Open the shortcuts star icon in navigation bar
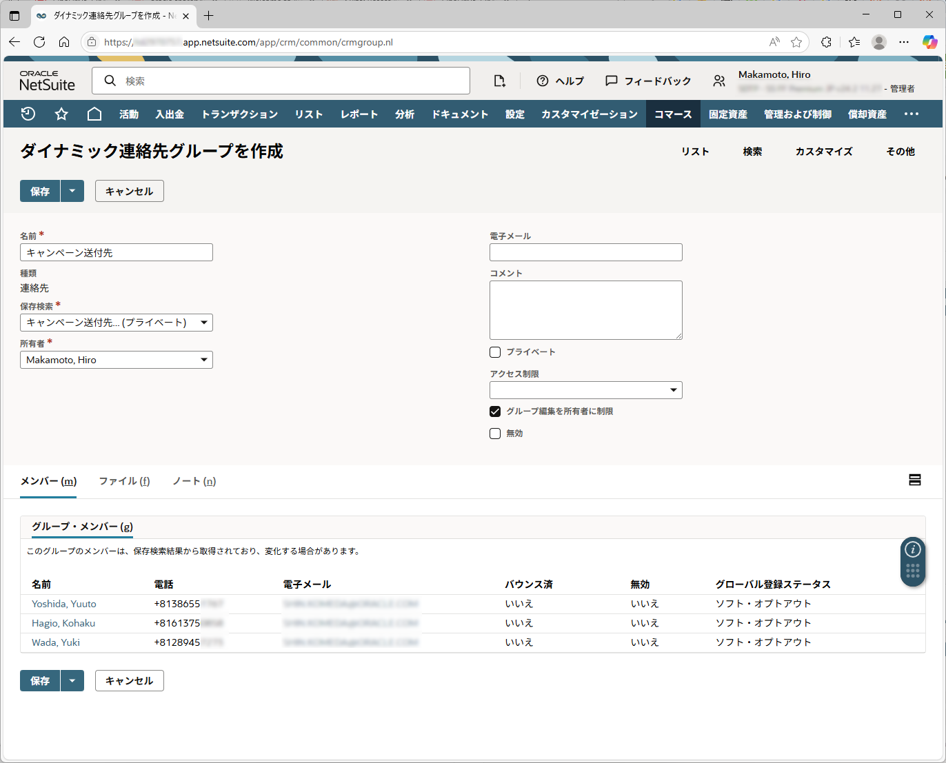This screenshot has height=763, width=946. pos(61,114)
